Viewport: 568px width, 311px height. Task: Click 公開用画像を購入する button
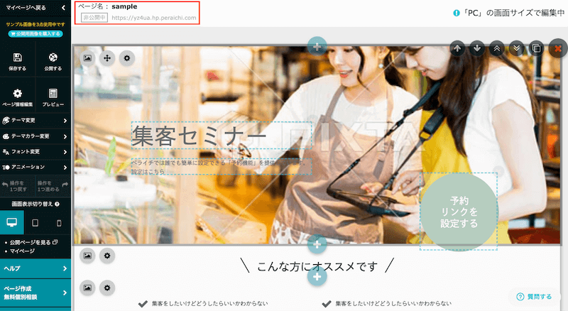(x=35, y=33)
